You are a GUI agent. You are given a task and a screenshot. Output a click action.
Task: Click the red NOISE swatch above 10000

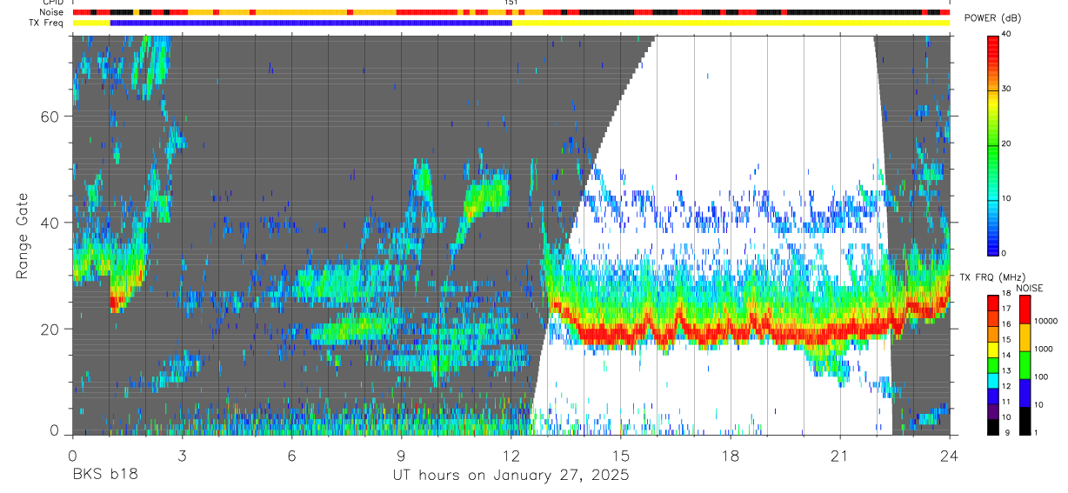[x=1025, y=310]
